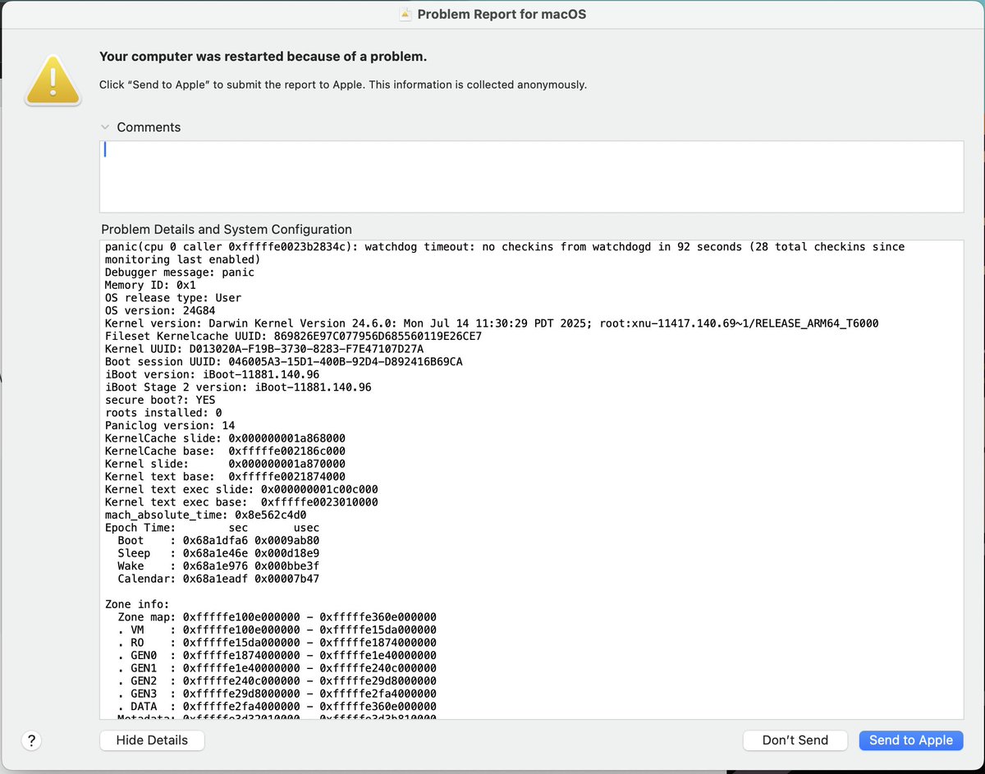Click the Boot epoch time row
The image size is (985, 774).
218,540
